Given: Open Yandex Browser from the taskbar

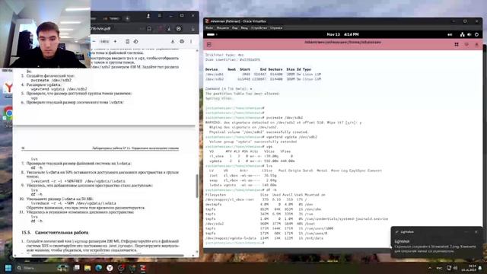Looking at the screenshot, I should (110, 268).
